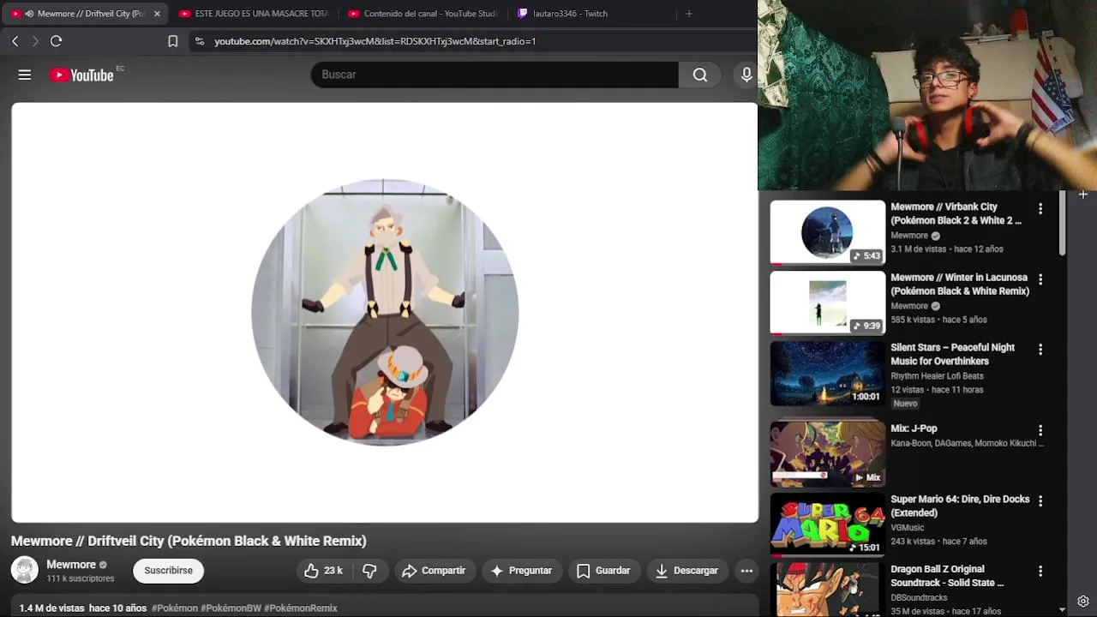Viewport: 1097px width, 617px height.
Task: Open options for Silent Stars video
Action: [1040, 350]
